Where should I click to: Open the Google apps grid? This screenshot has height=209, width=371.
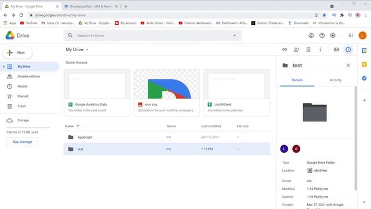(x=350, y=35)
